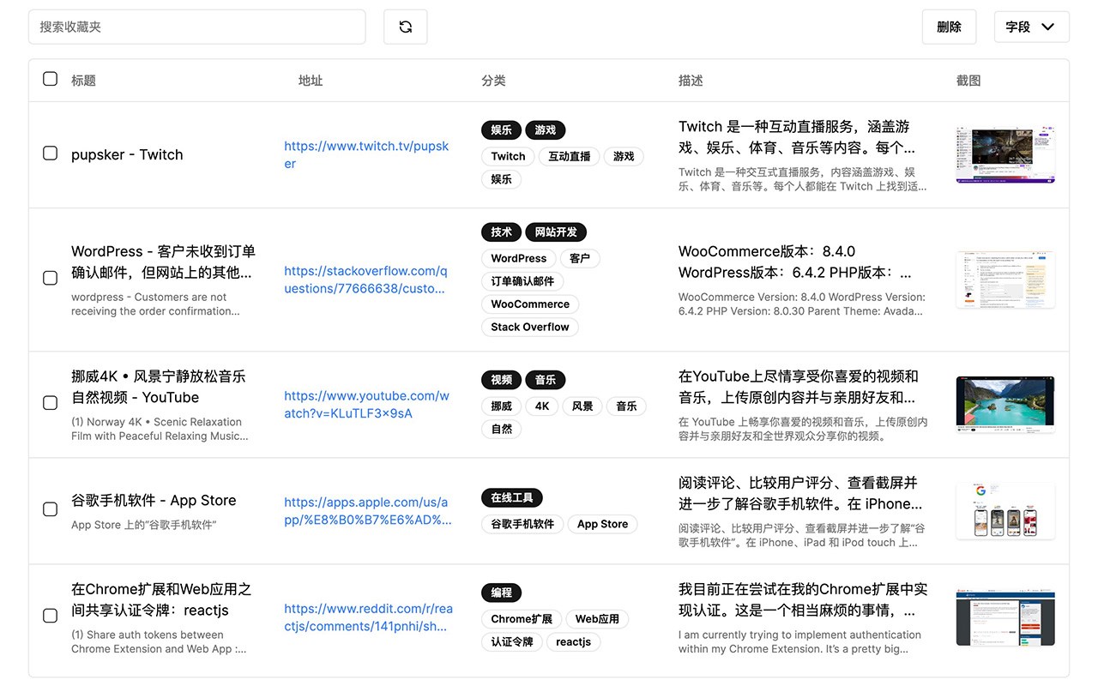
Task: Click the dark 编程 category tag
Action: point(501,593)
